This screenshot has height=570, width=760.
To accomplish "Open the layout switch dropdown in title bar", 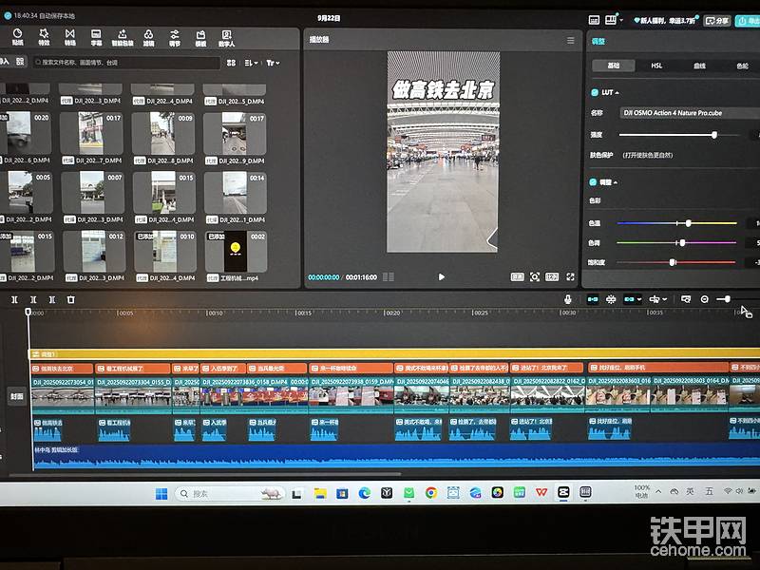I will point(614,20).
